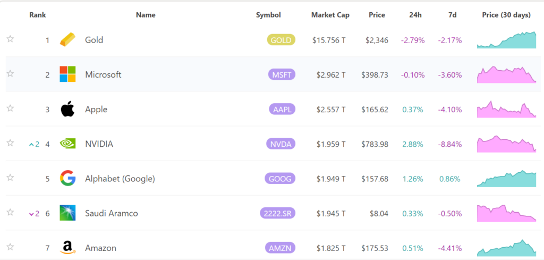544x260 pixels.
Task: Click the Microsoft logo icon
Action: 67,74
